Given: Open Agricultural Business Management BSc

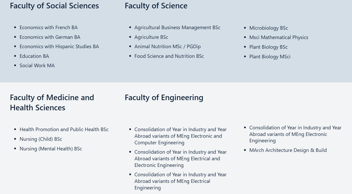Looking at the screenshot, I should [177, 27].
